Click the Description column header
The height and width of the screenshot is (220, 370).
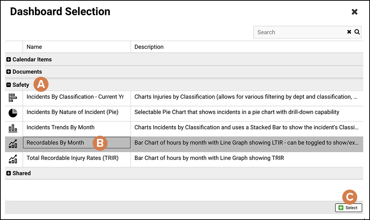tap(149, 47)
